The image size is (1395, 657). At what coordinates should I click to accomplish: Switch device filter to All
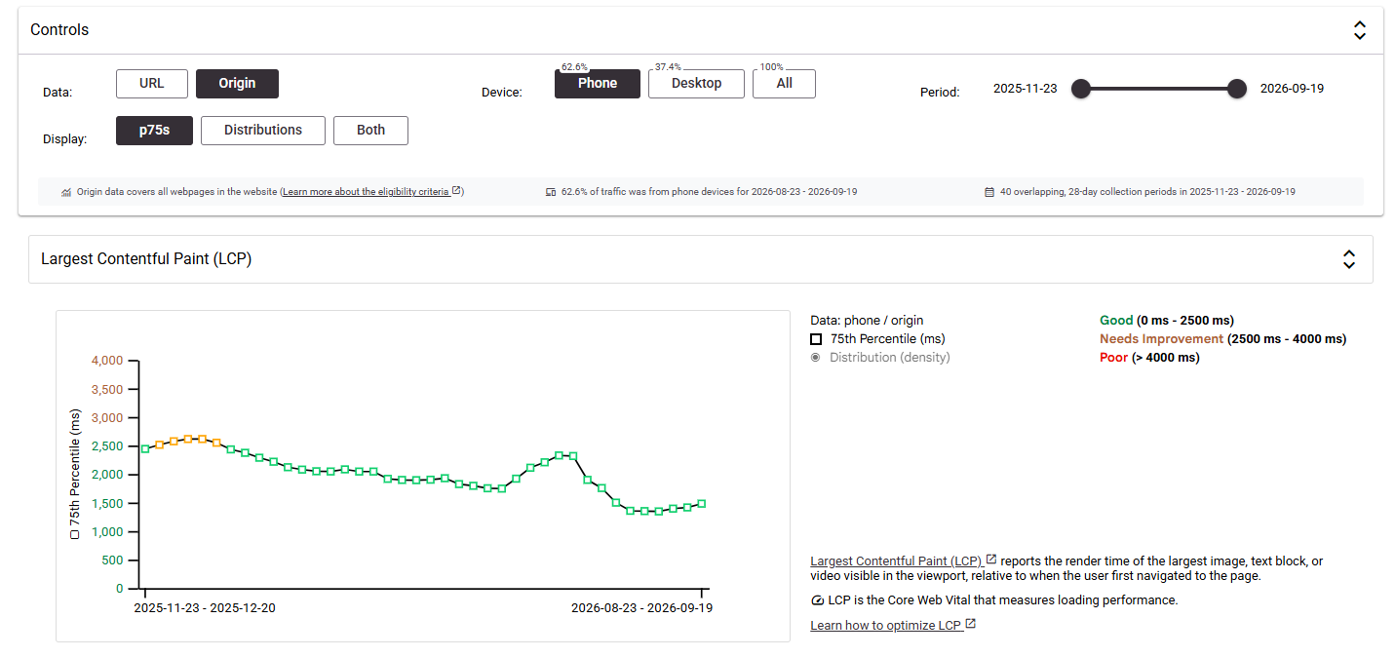784,84
